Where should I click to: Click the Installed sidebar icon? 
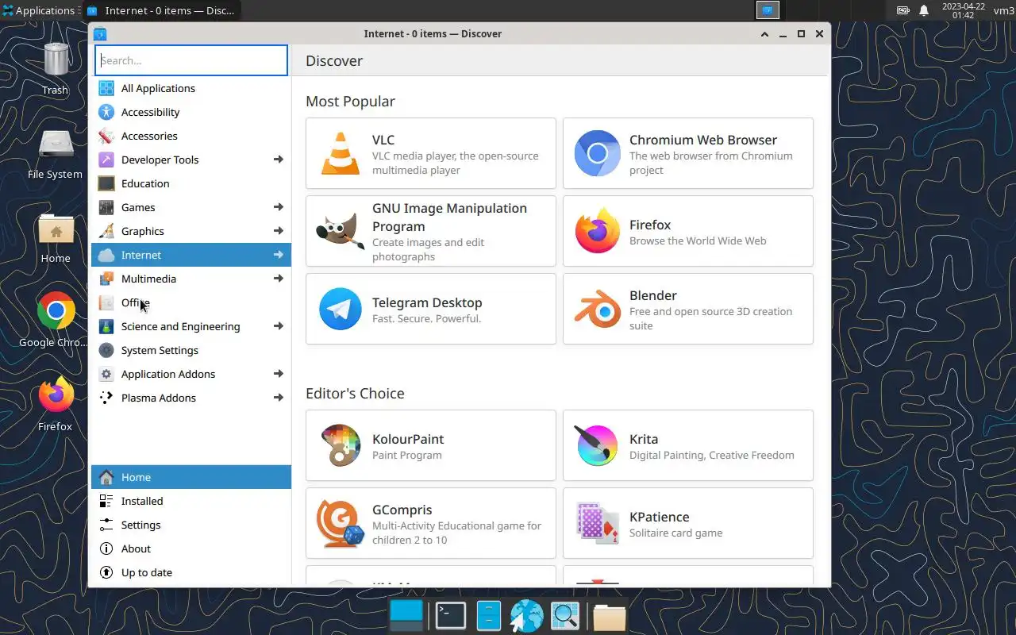click(x=106, y=501)
